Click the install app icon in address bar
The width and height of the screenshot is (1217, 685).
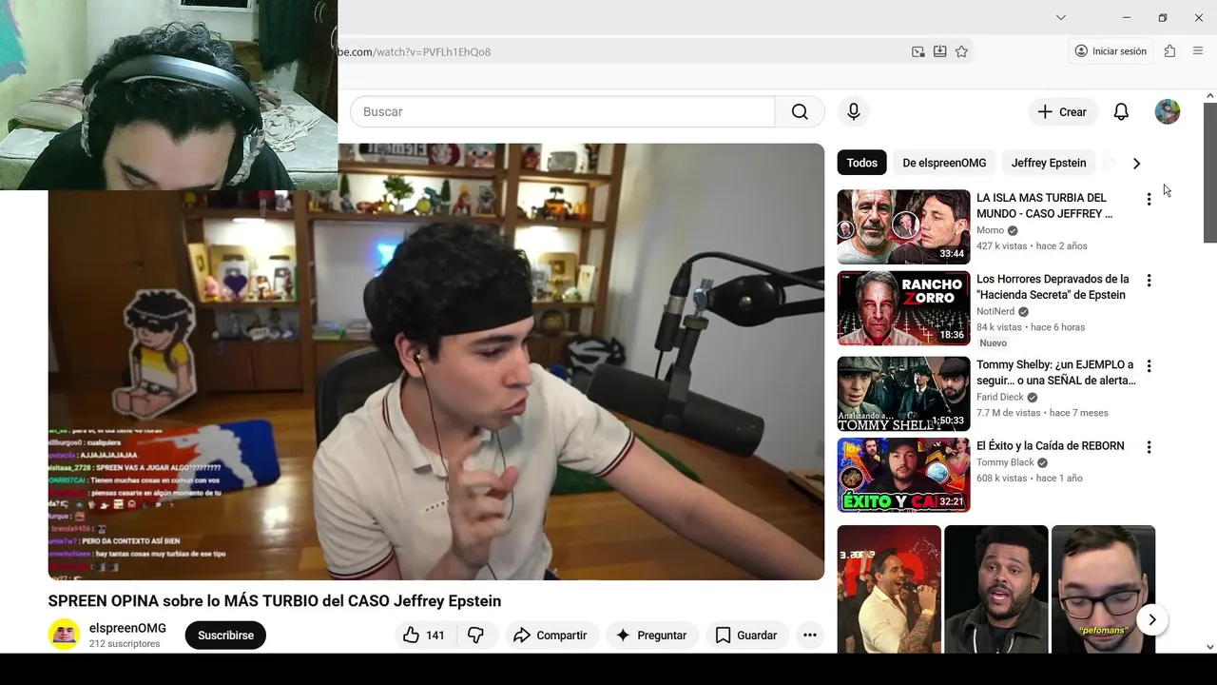(939, 51)
